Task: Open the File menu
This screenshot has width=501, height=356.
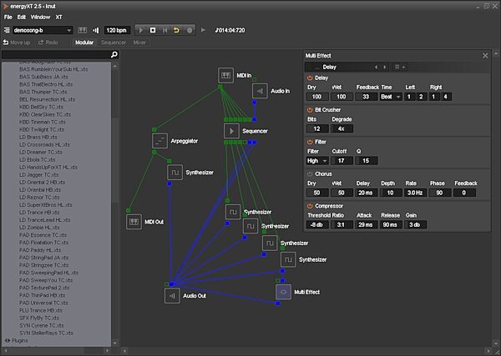Action: click(8, 18)
